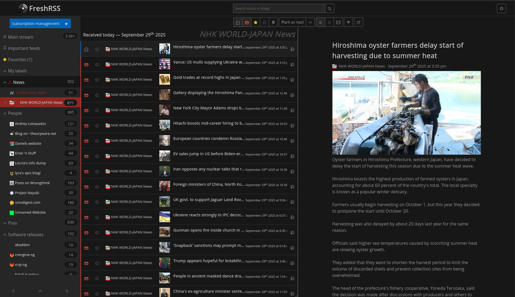This screenshot has height=297, width=515.
Task: Open Gold trades article link icon
Action: (292, 80)
